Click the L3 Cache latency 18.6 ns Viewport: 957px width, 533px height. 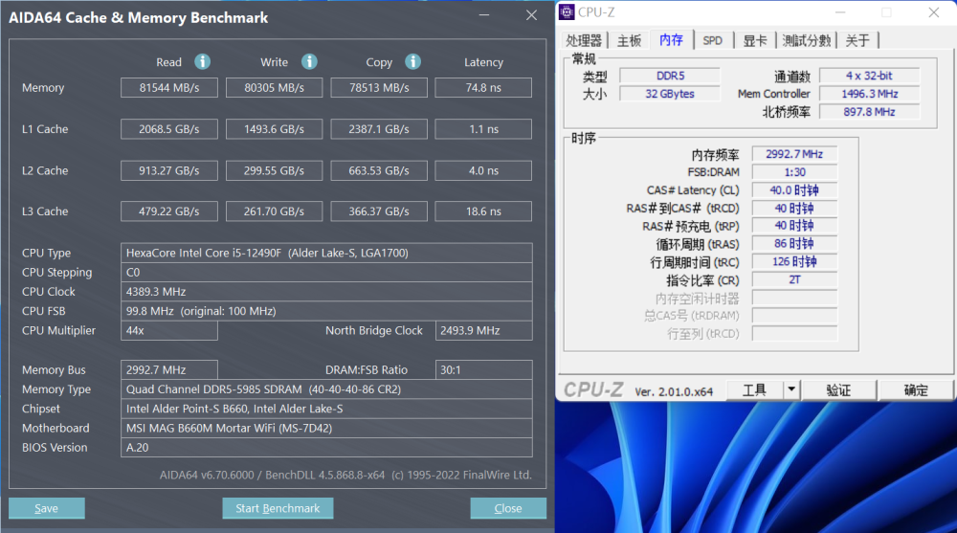click(483, 211)
